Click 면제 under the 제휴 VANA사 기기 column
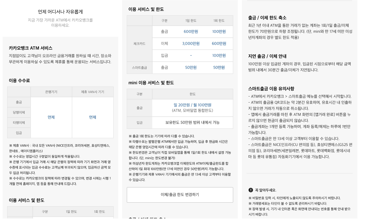 [x=93, y=117]
